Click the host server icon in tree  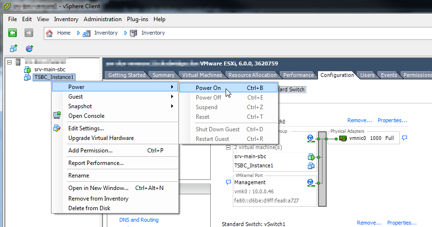pyautogui.click(x=18, y=62)
